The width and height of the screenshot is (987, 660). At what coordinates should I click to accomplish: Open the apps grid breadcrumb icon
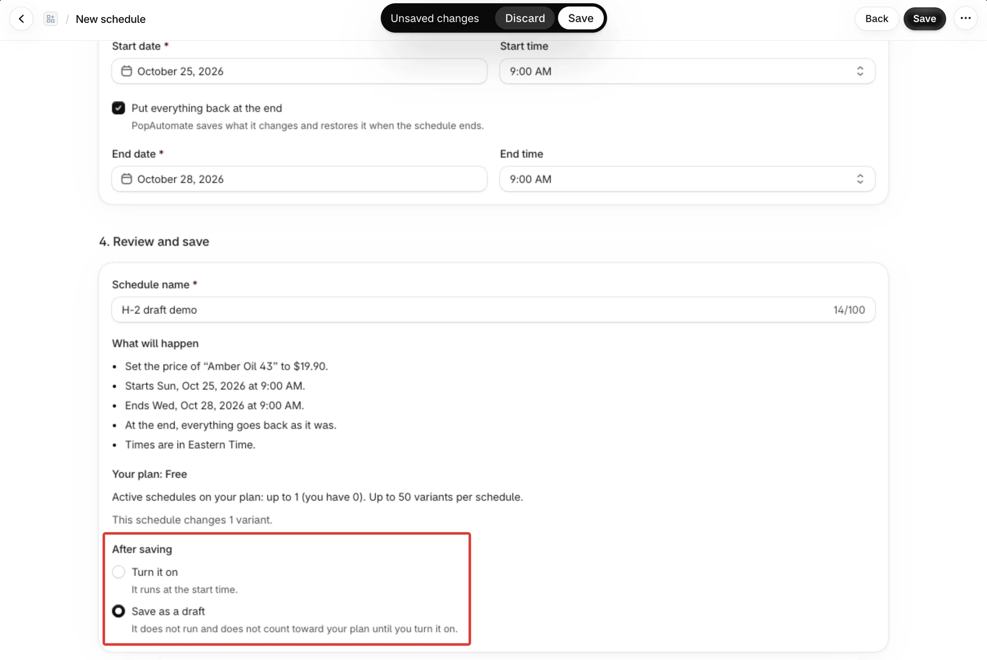click(50, 19)
